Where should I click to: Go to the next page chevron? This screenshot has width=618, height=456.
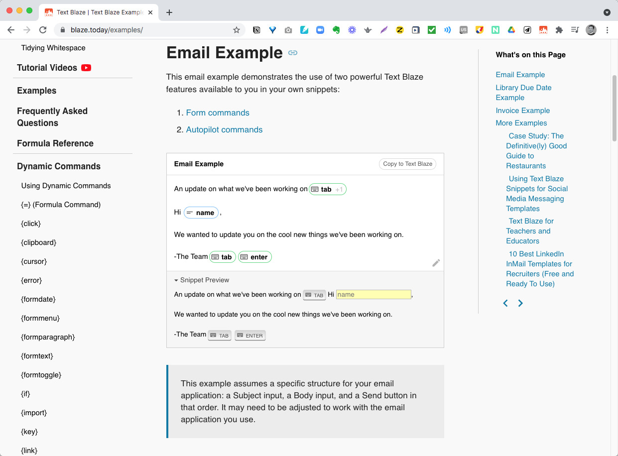coord(520,303)
